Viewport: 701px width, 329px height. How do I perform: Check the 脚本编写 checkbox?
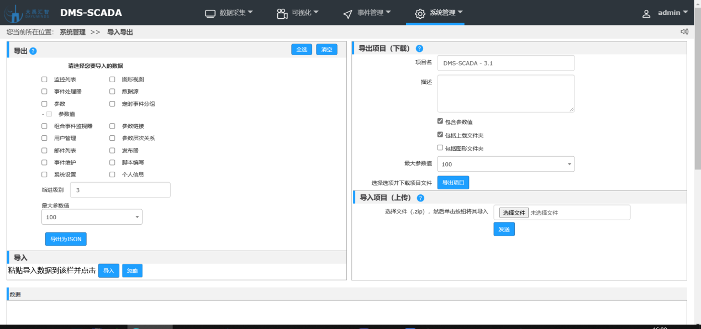point(112,162)
